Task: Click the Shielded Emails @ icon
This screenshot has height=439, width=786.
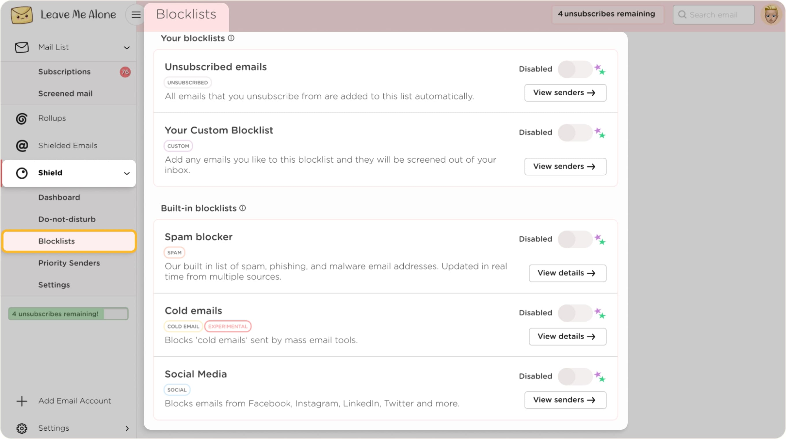Action: [x=21, y=146]
